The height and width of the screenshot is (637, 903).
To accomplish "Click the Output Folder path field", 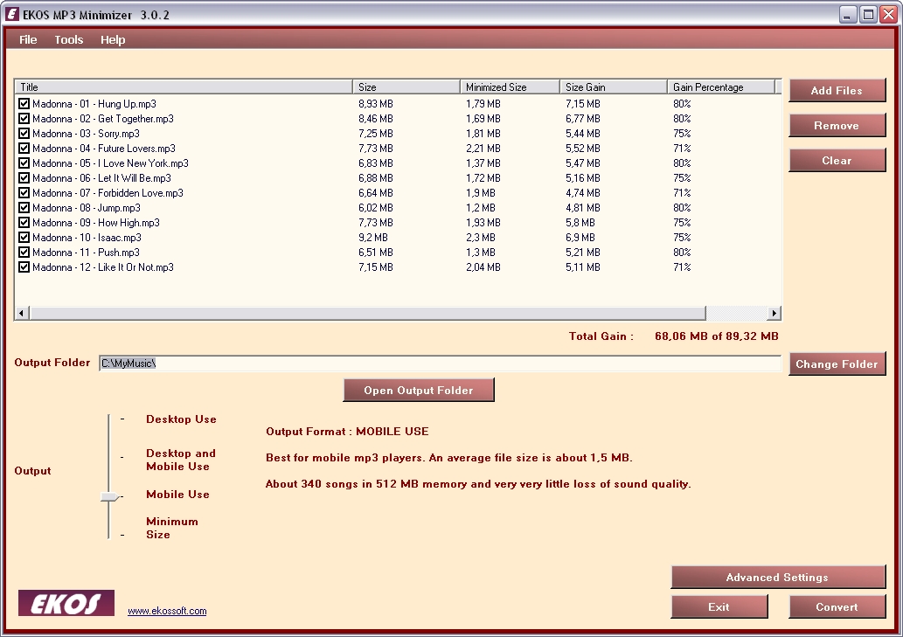I will 439,364.
